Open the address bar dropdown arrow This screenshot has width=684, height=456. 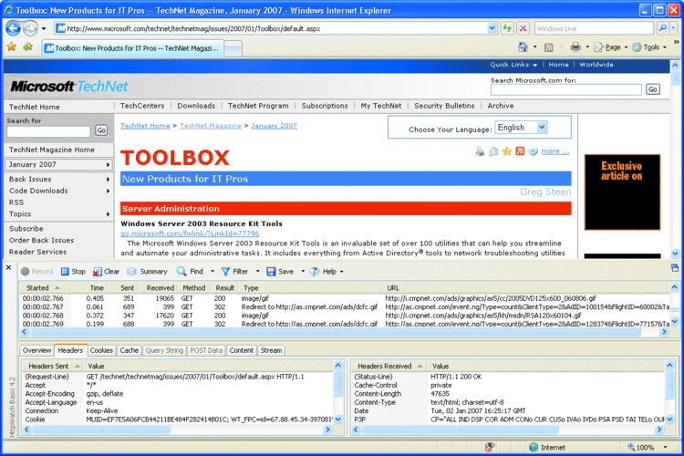[x=492, y=29]
